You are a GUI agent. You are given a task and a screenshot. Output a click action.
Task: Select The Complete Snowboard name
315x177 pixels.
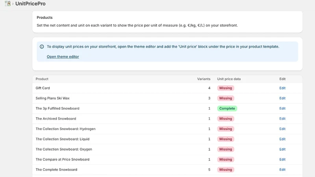[x=56, y=170]
